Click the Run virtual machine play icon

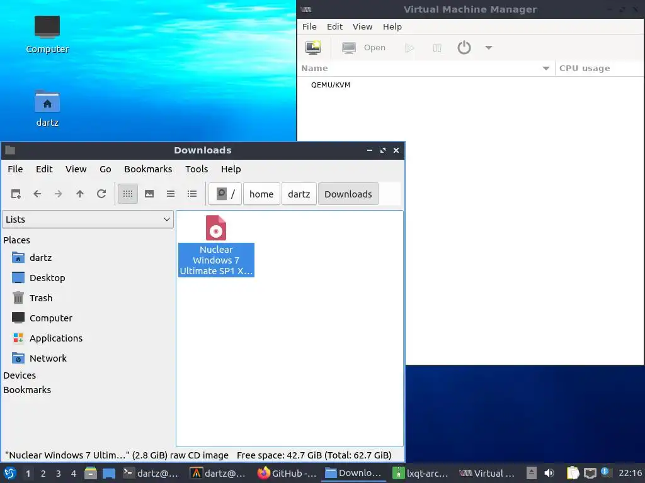pos(409,48)
